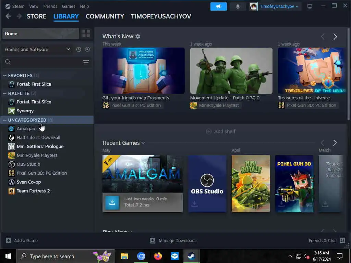Open the TIMOFEYUSACHYOV profile tab
Viewport: 351px width, 263px height.
[161, 16]
